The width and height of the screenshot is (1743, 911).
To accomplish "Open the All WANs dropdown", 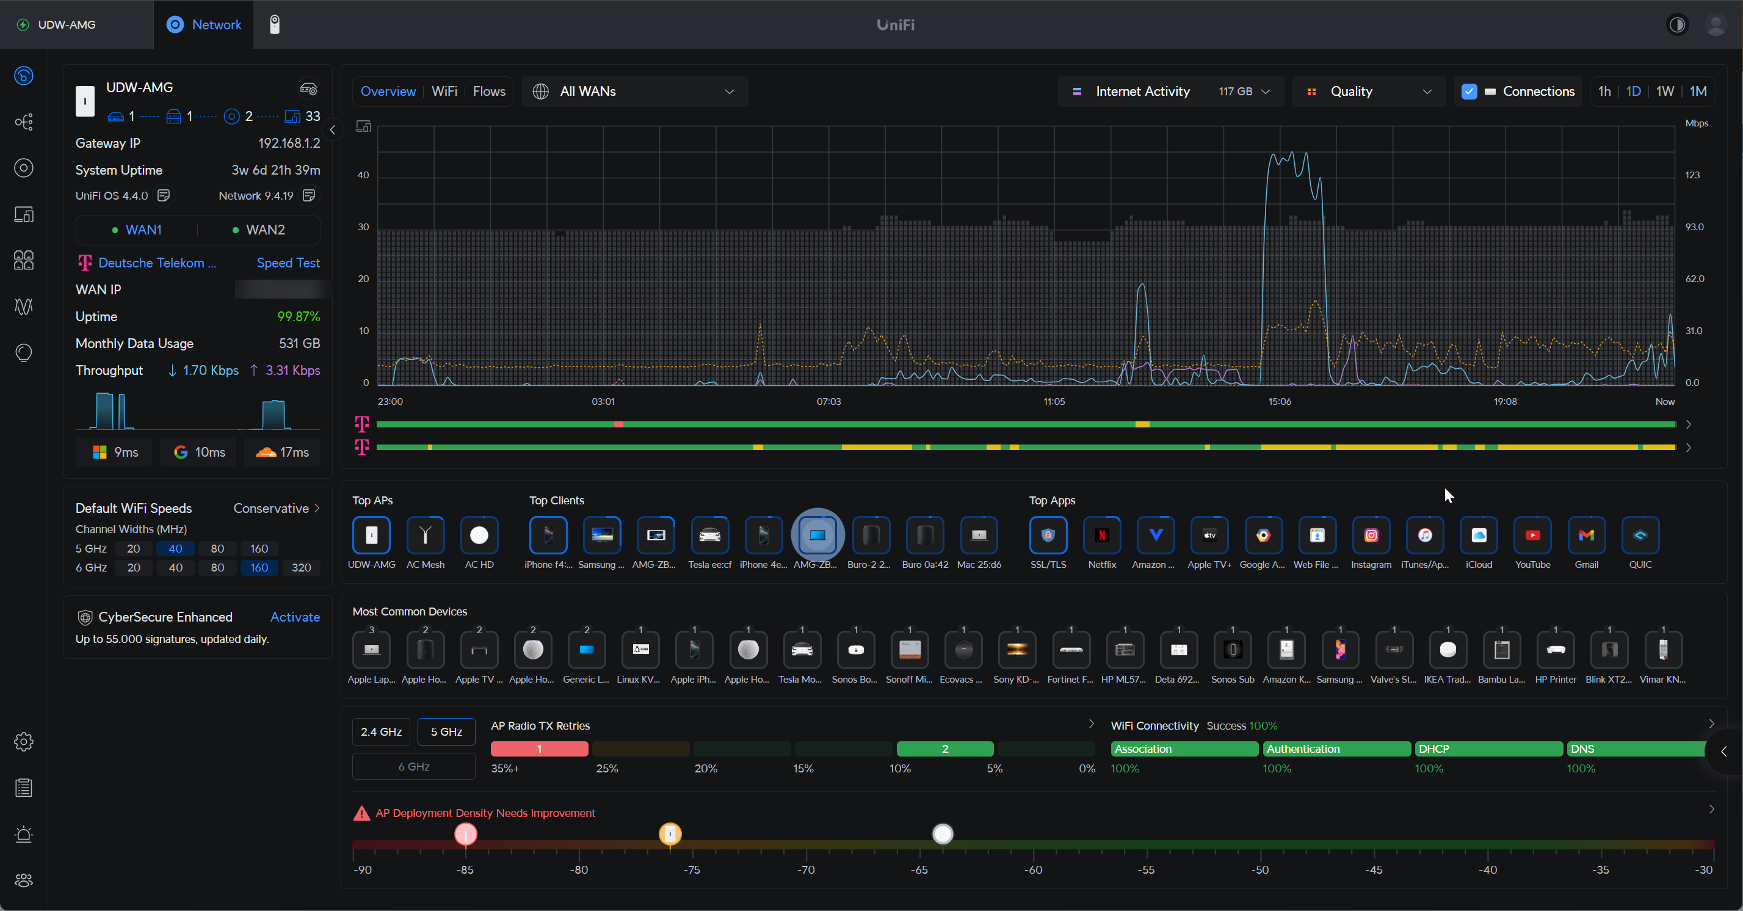I will (x=635, y=92).
